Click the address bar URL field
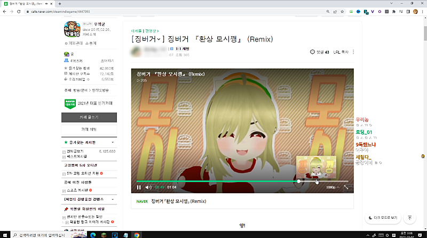The width and height of the screenshot is (427, 238). [x=175, y=12]
